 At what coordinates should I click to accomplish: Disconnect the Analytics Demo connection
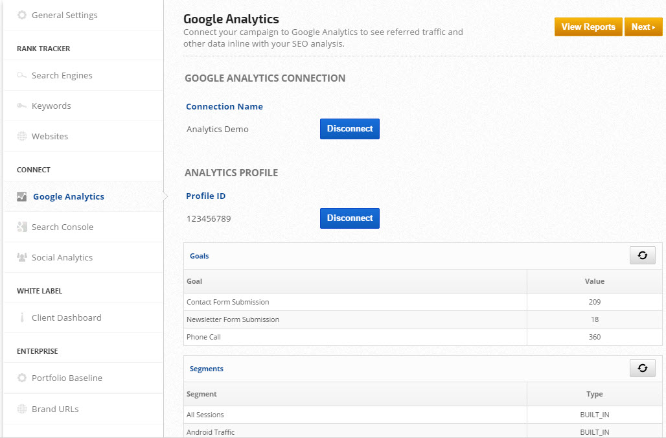pos(349,129)
